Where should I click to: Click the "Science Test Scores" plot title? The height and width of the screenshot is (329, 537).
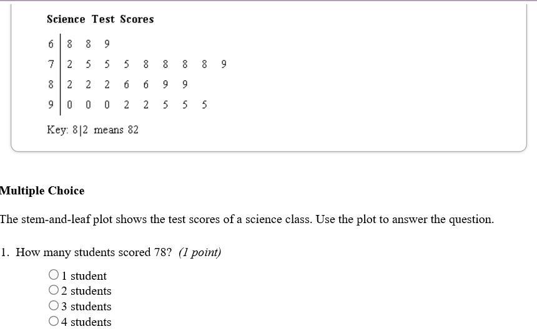(101, 19)
